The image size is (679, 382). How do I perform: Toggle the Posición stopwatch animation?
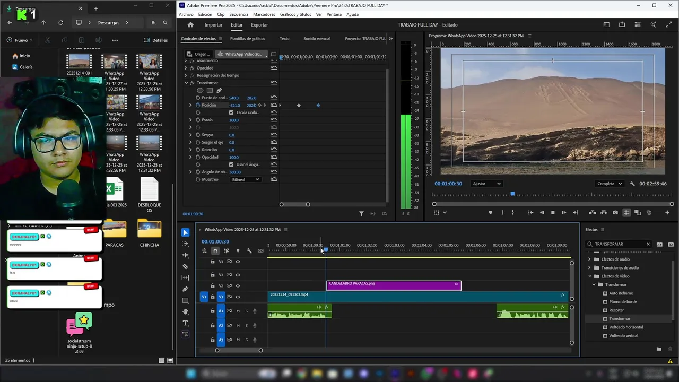pyautogui.click(x=198, y=105)
